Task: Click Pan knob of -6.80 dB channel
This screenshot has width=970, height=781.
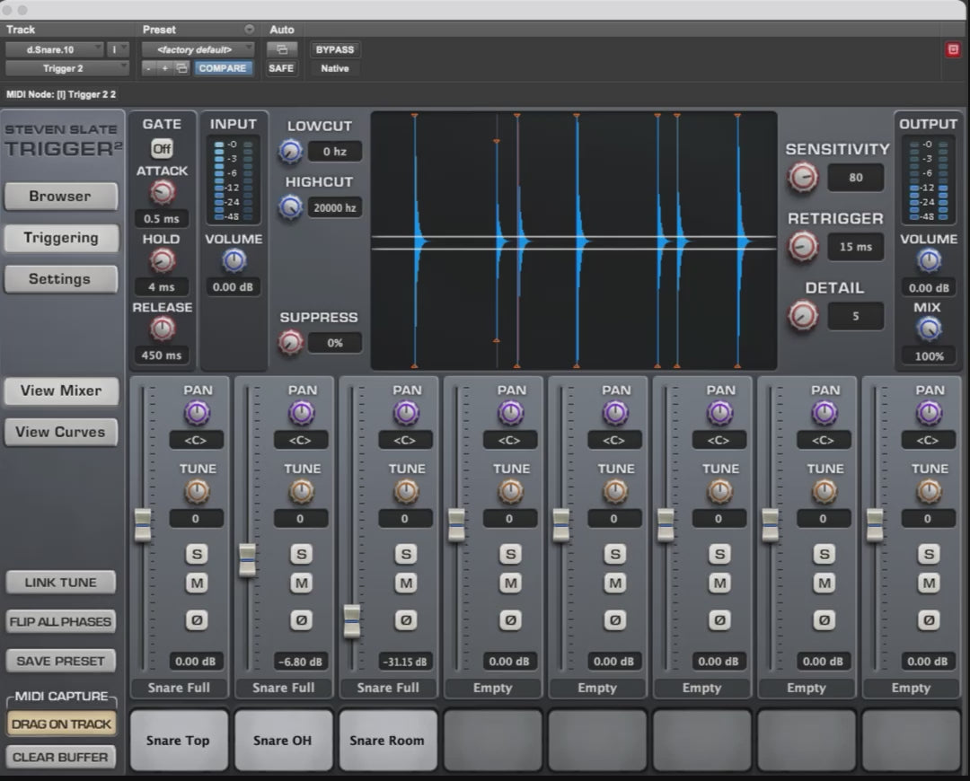Action: coord(301,413)
